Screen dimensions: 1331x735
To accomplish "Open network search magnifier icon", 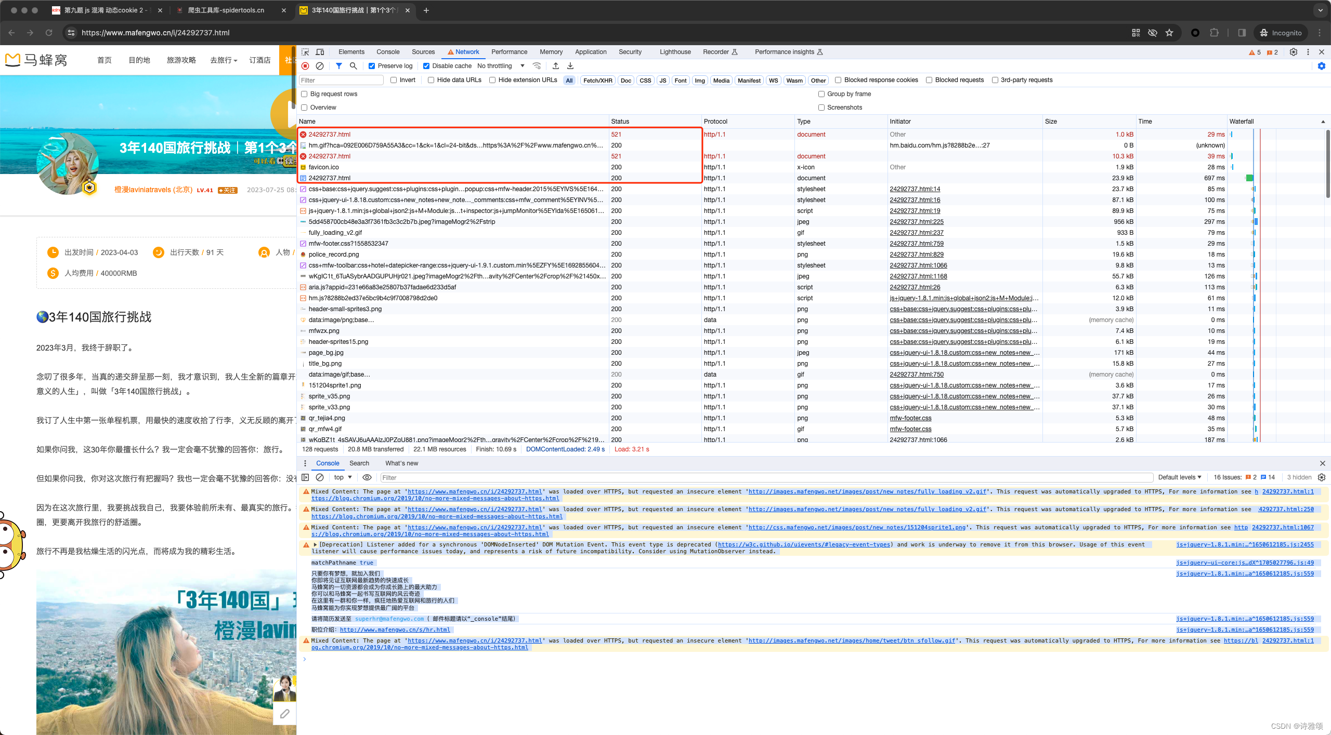I will click(x=353, y=66).
